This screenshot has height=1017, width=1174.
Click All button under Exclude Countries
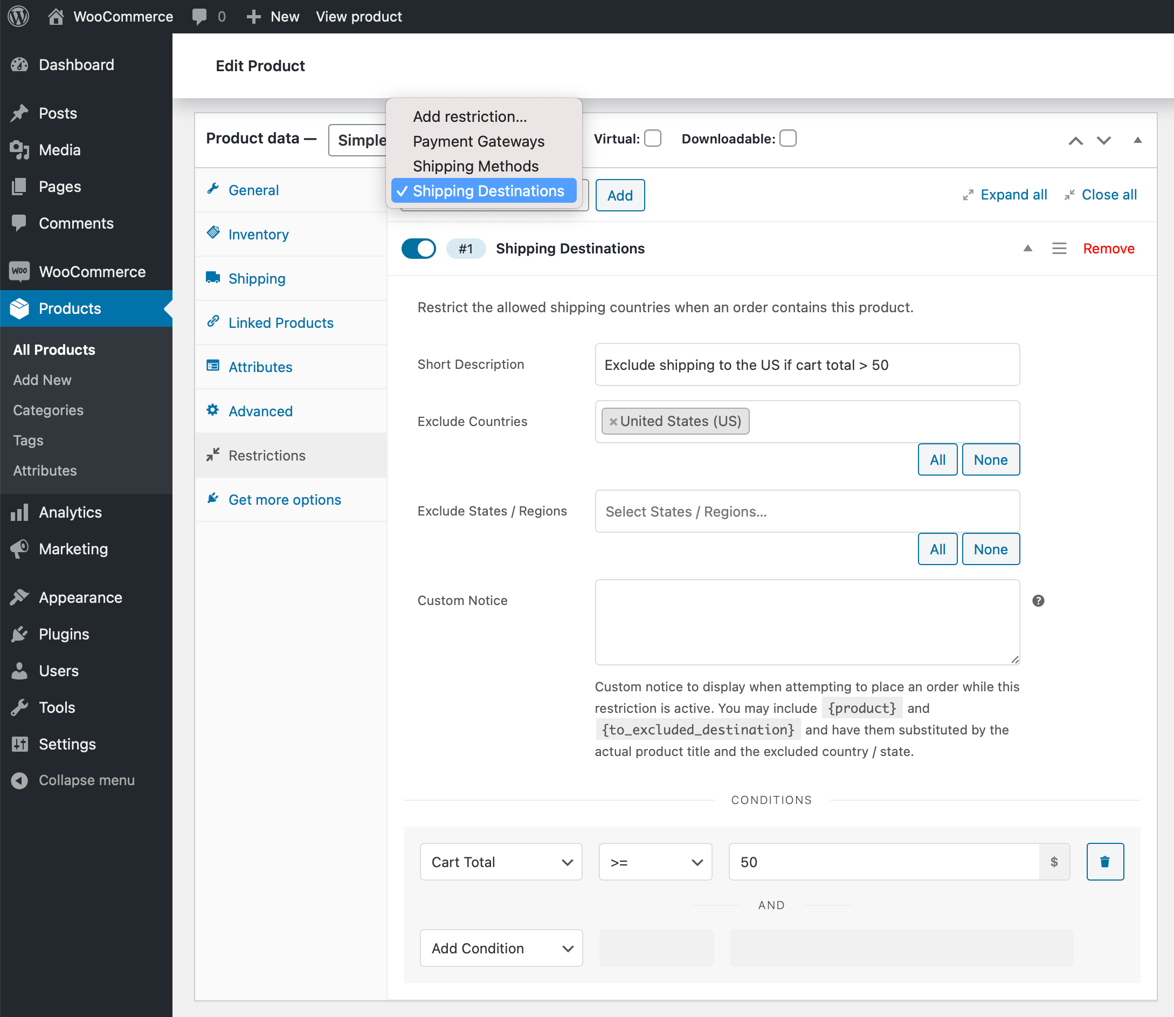pyautogui.click(x=937, y=459)
